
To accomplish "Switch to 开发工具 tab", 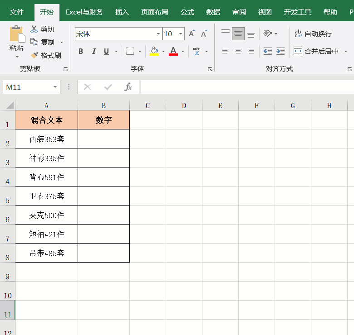I will 298,12.
